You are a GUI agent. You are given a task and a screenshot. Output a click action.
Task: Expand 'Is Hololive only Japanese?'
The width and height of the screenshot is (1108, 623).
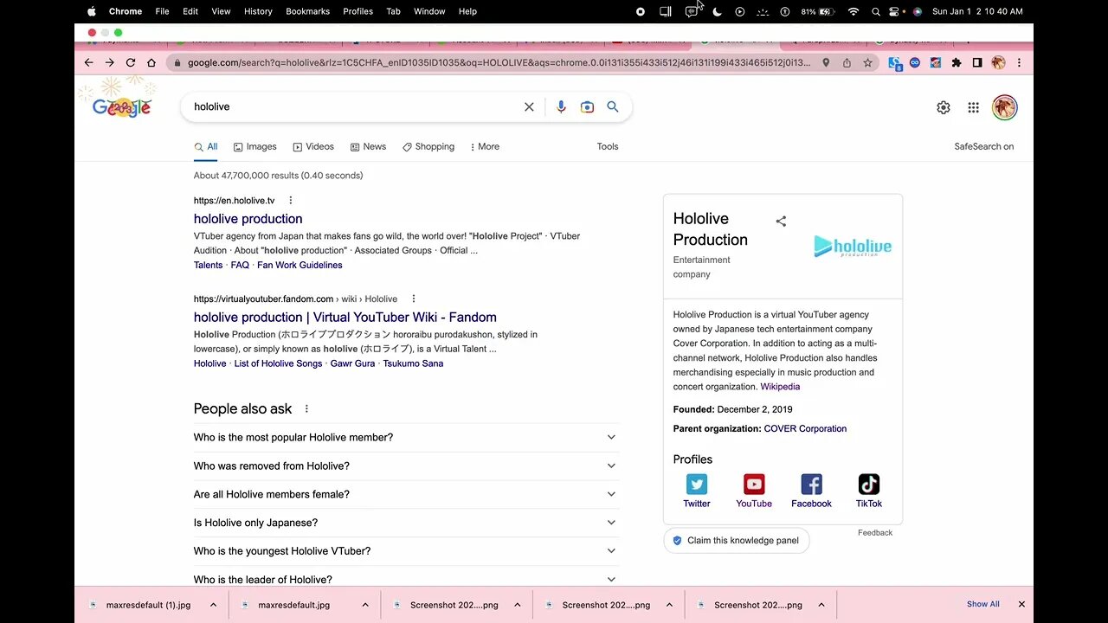coord(405,523)
